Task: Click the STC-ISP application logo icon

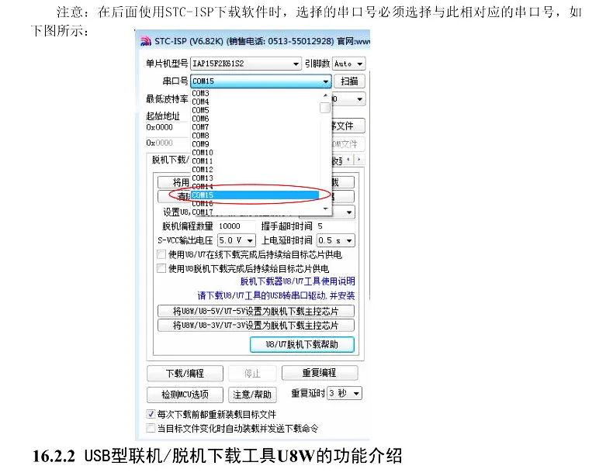Action: tap(145, 41)
